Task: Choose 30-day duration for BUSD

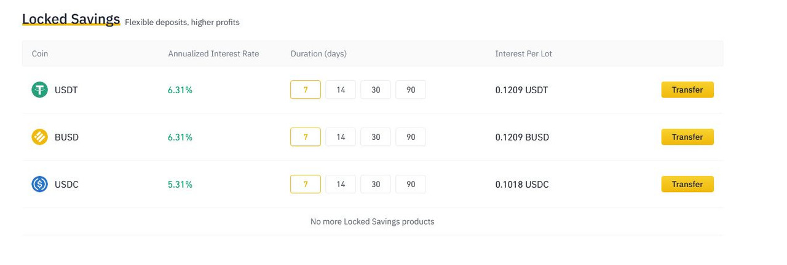Action: point(376,137)
